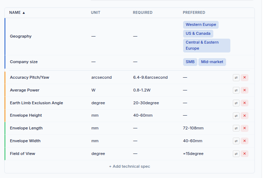Image resolution: width=263 pixels, height=178 pixels.
Task: Click the Accuracy Pitch/Yaw name
Action: [x=29, y=77]
